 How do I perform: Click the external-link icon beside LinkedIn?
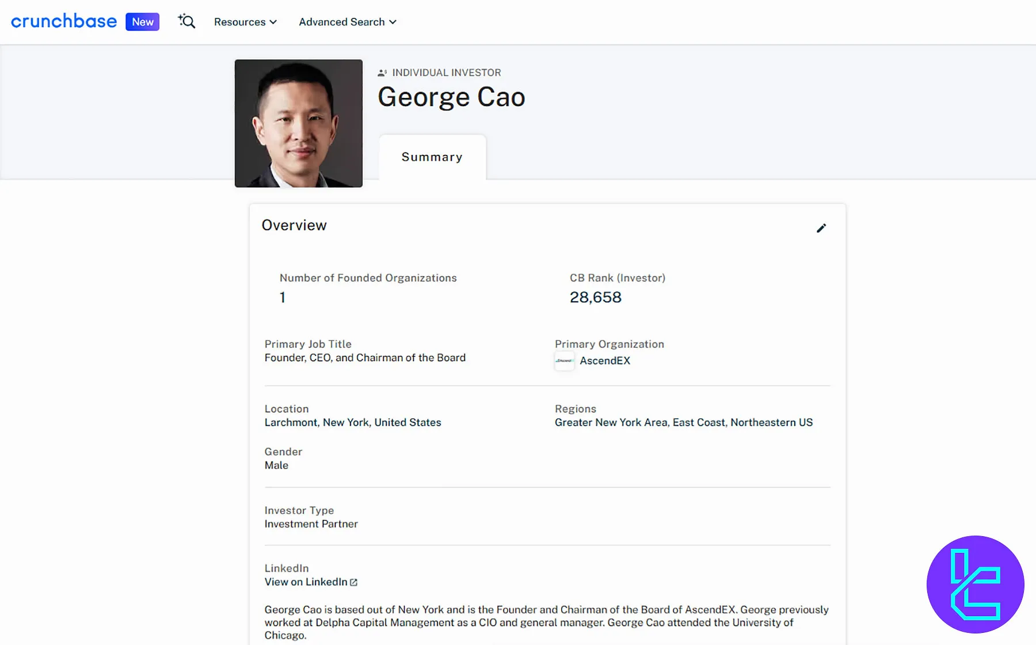pyautogui.click(x=353, y=582)
